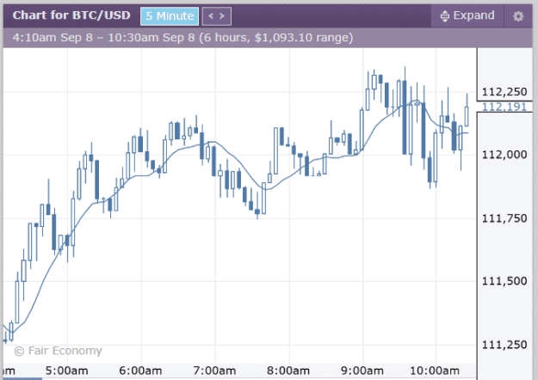Image resolution: width=538 pixels, height=380 pixels.
Task: Click the Expand chart button
Action: pyautogui.click(x=467, y=15)
